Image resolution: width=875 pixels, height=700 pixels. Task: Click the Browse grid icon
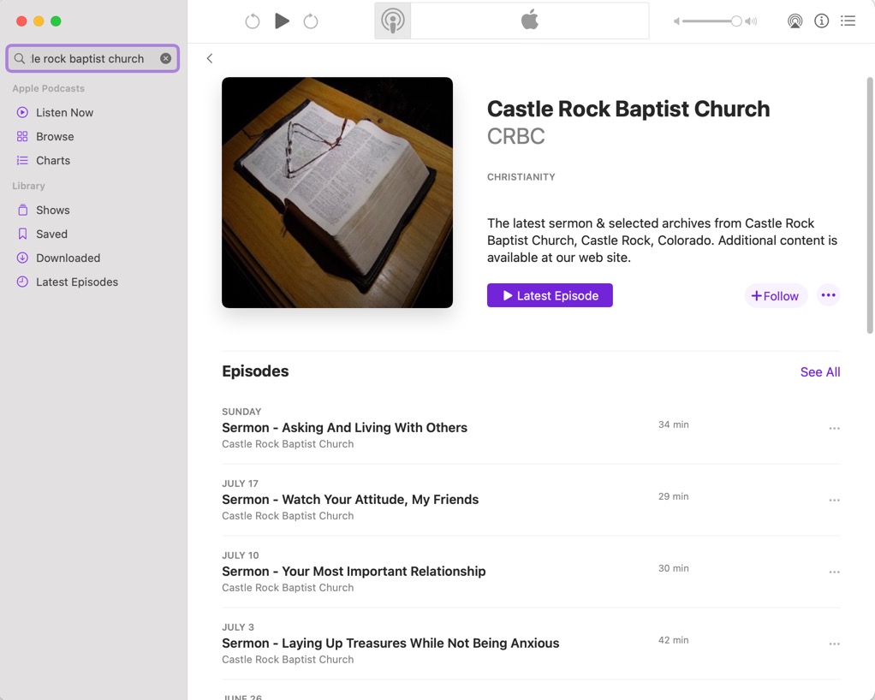tap(22, 136)
